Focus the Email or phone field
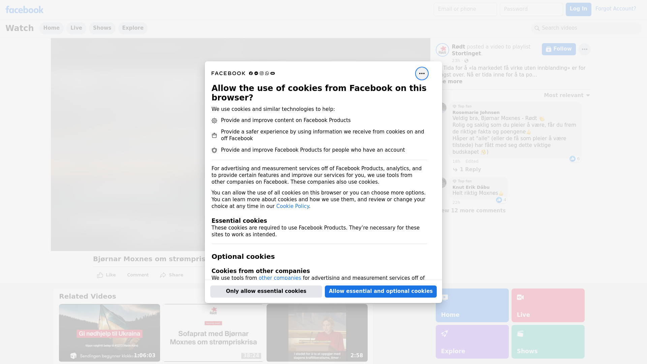The height and width of the screenshot is (364, 647). (465, 9)
